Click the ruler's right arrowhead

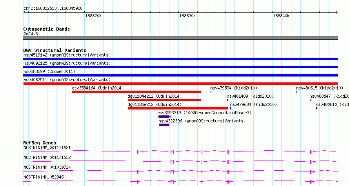pos(337,12)
